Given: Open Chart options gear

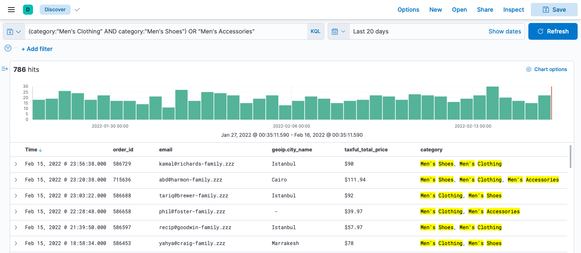Looking at the screenshot, I should (x=546, y=69).
